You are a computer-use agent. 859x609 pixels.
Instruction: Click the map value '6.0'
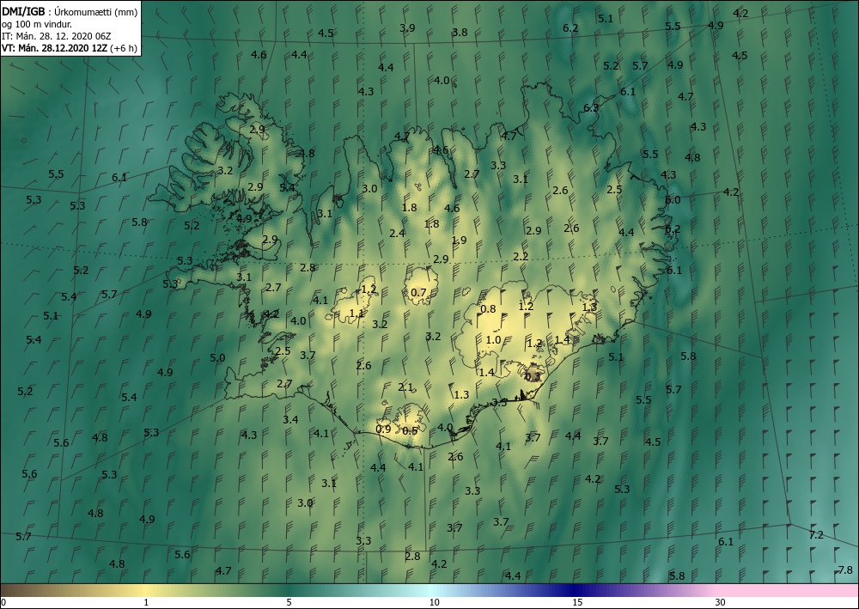(x=673, y=200)
